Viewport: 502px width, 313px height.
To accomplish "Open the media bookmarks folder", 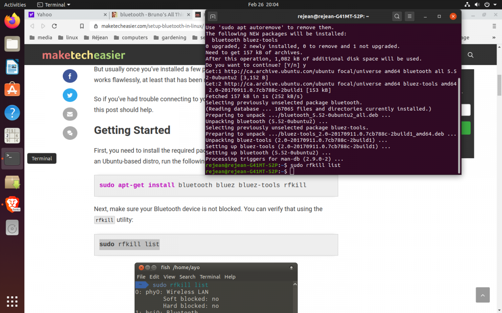I will click(41, 37).
